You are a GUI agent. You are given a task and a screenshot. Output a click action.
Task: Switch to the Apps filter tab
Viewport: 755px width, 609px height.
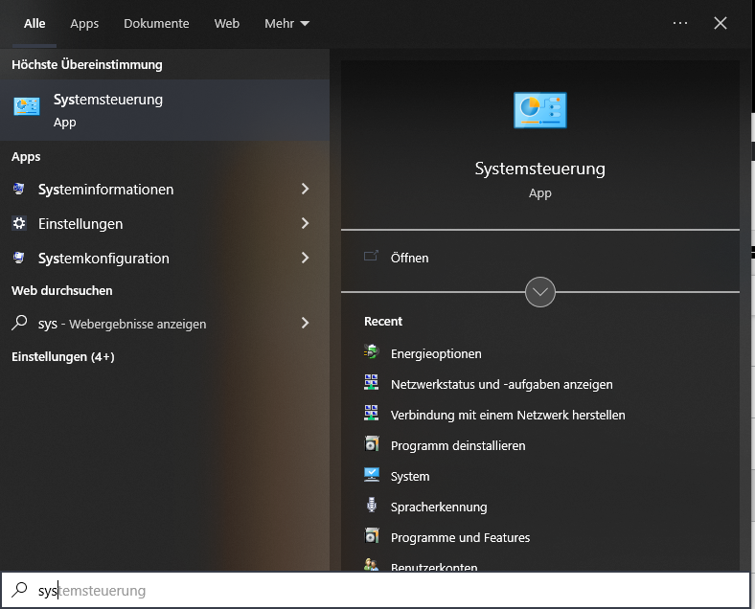(84, 24)
